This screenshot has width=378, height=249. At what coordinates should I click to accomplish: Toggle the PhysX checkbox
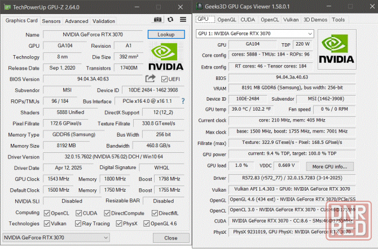point(119,224)
